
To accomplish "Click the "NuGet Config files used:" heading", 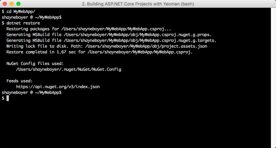I will tap(35, 64).
